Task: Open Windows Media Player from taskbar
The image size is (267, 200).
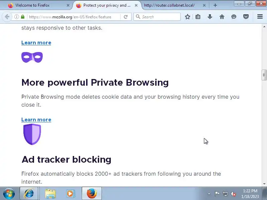Action: pyautogui.click(x=70, y=194)
